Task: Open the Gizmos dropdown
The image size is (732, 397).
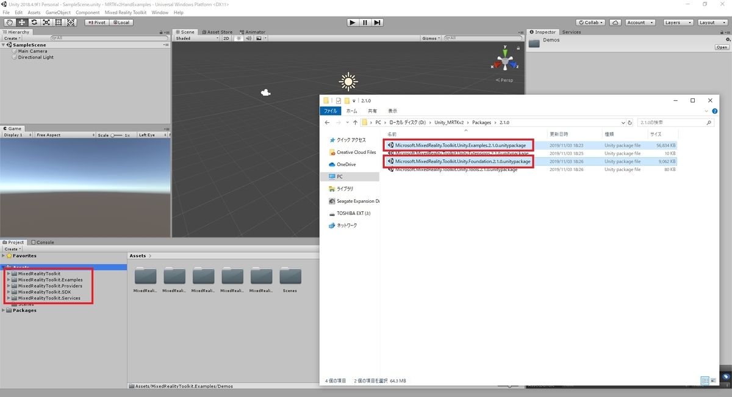Action: tap(430, 37)
